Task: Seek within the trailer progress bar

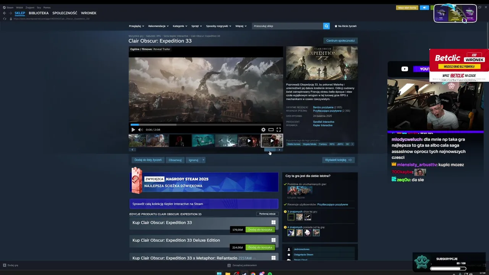Action: coord(206,125)
